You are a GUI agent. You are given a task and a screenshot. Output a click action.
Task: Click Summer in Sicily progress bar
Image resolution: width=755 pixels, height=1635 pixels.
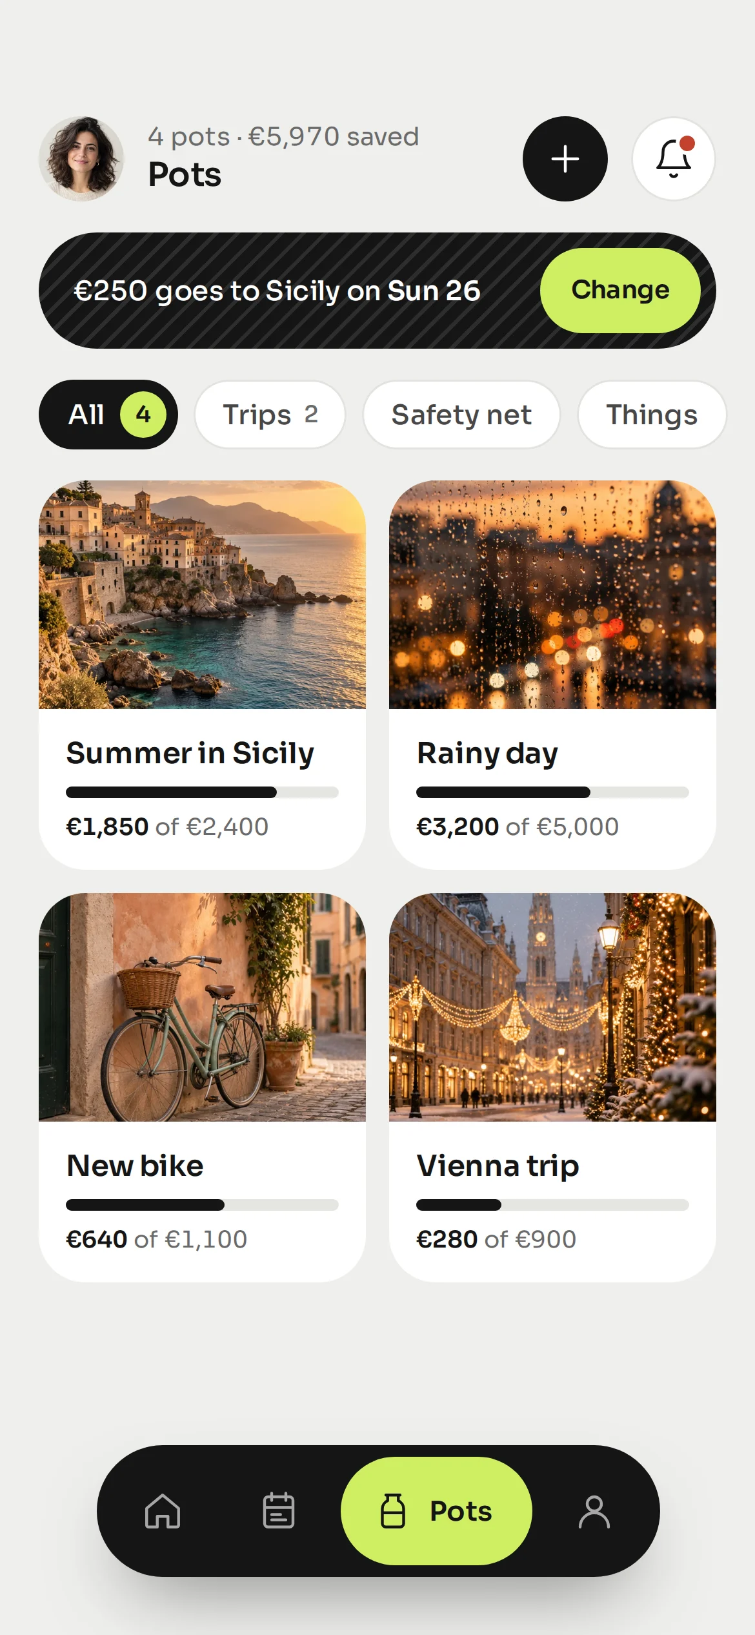pyautogui.click(x=202, y=792)
